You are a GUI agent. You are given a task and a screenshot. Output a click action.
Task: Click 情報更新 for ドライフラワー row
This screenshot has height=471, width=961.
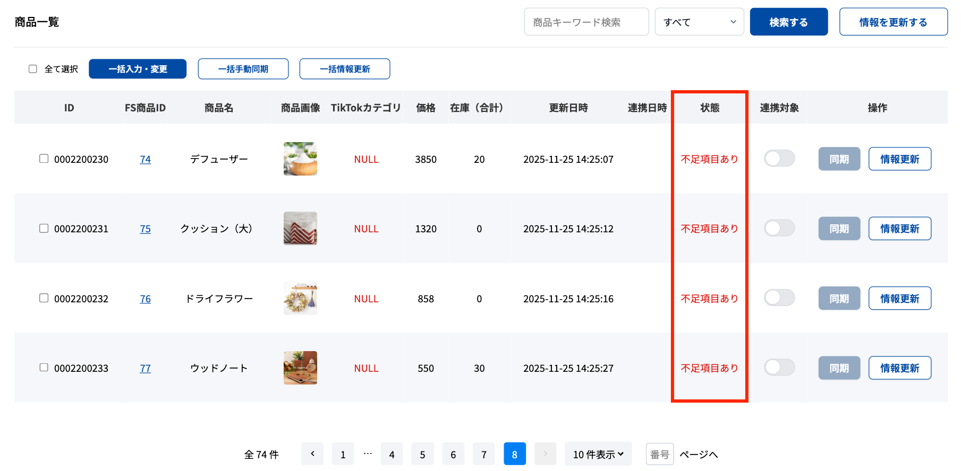(x=900, y=299)
